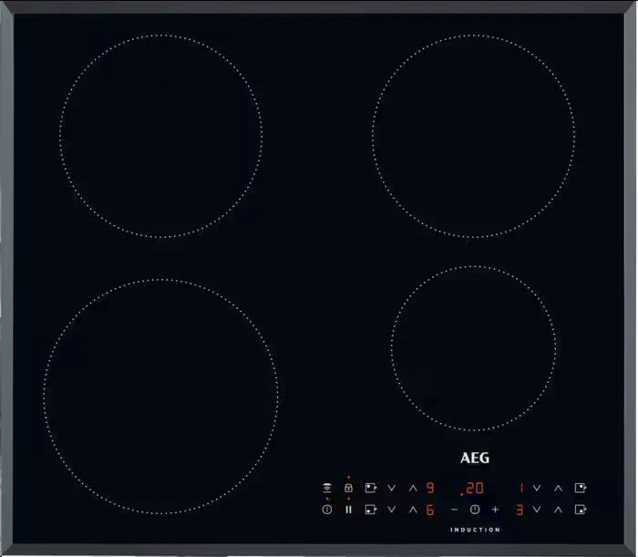Tap the pause symbol
The width and height of the screenshot is (638, 557).
coord(348,510)
